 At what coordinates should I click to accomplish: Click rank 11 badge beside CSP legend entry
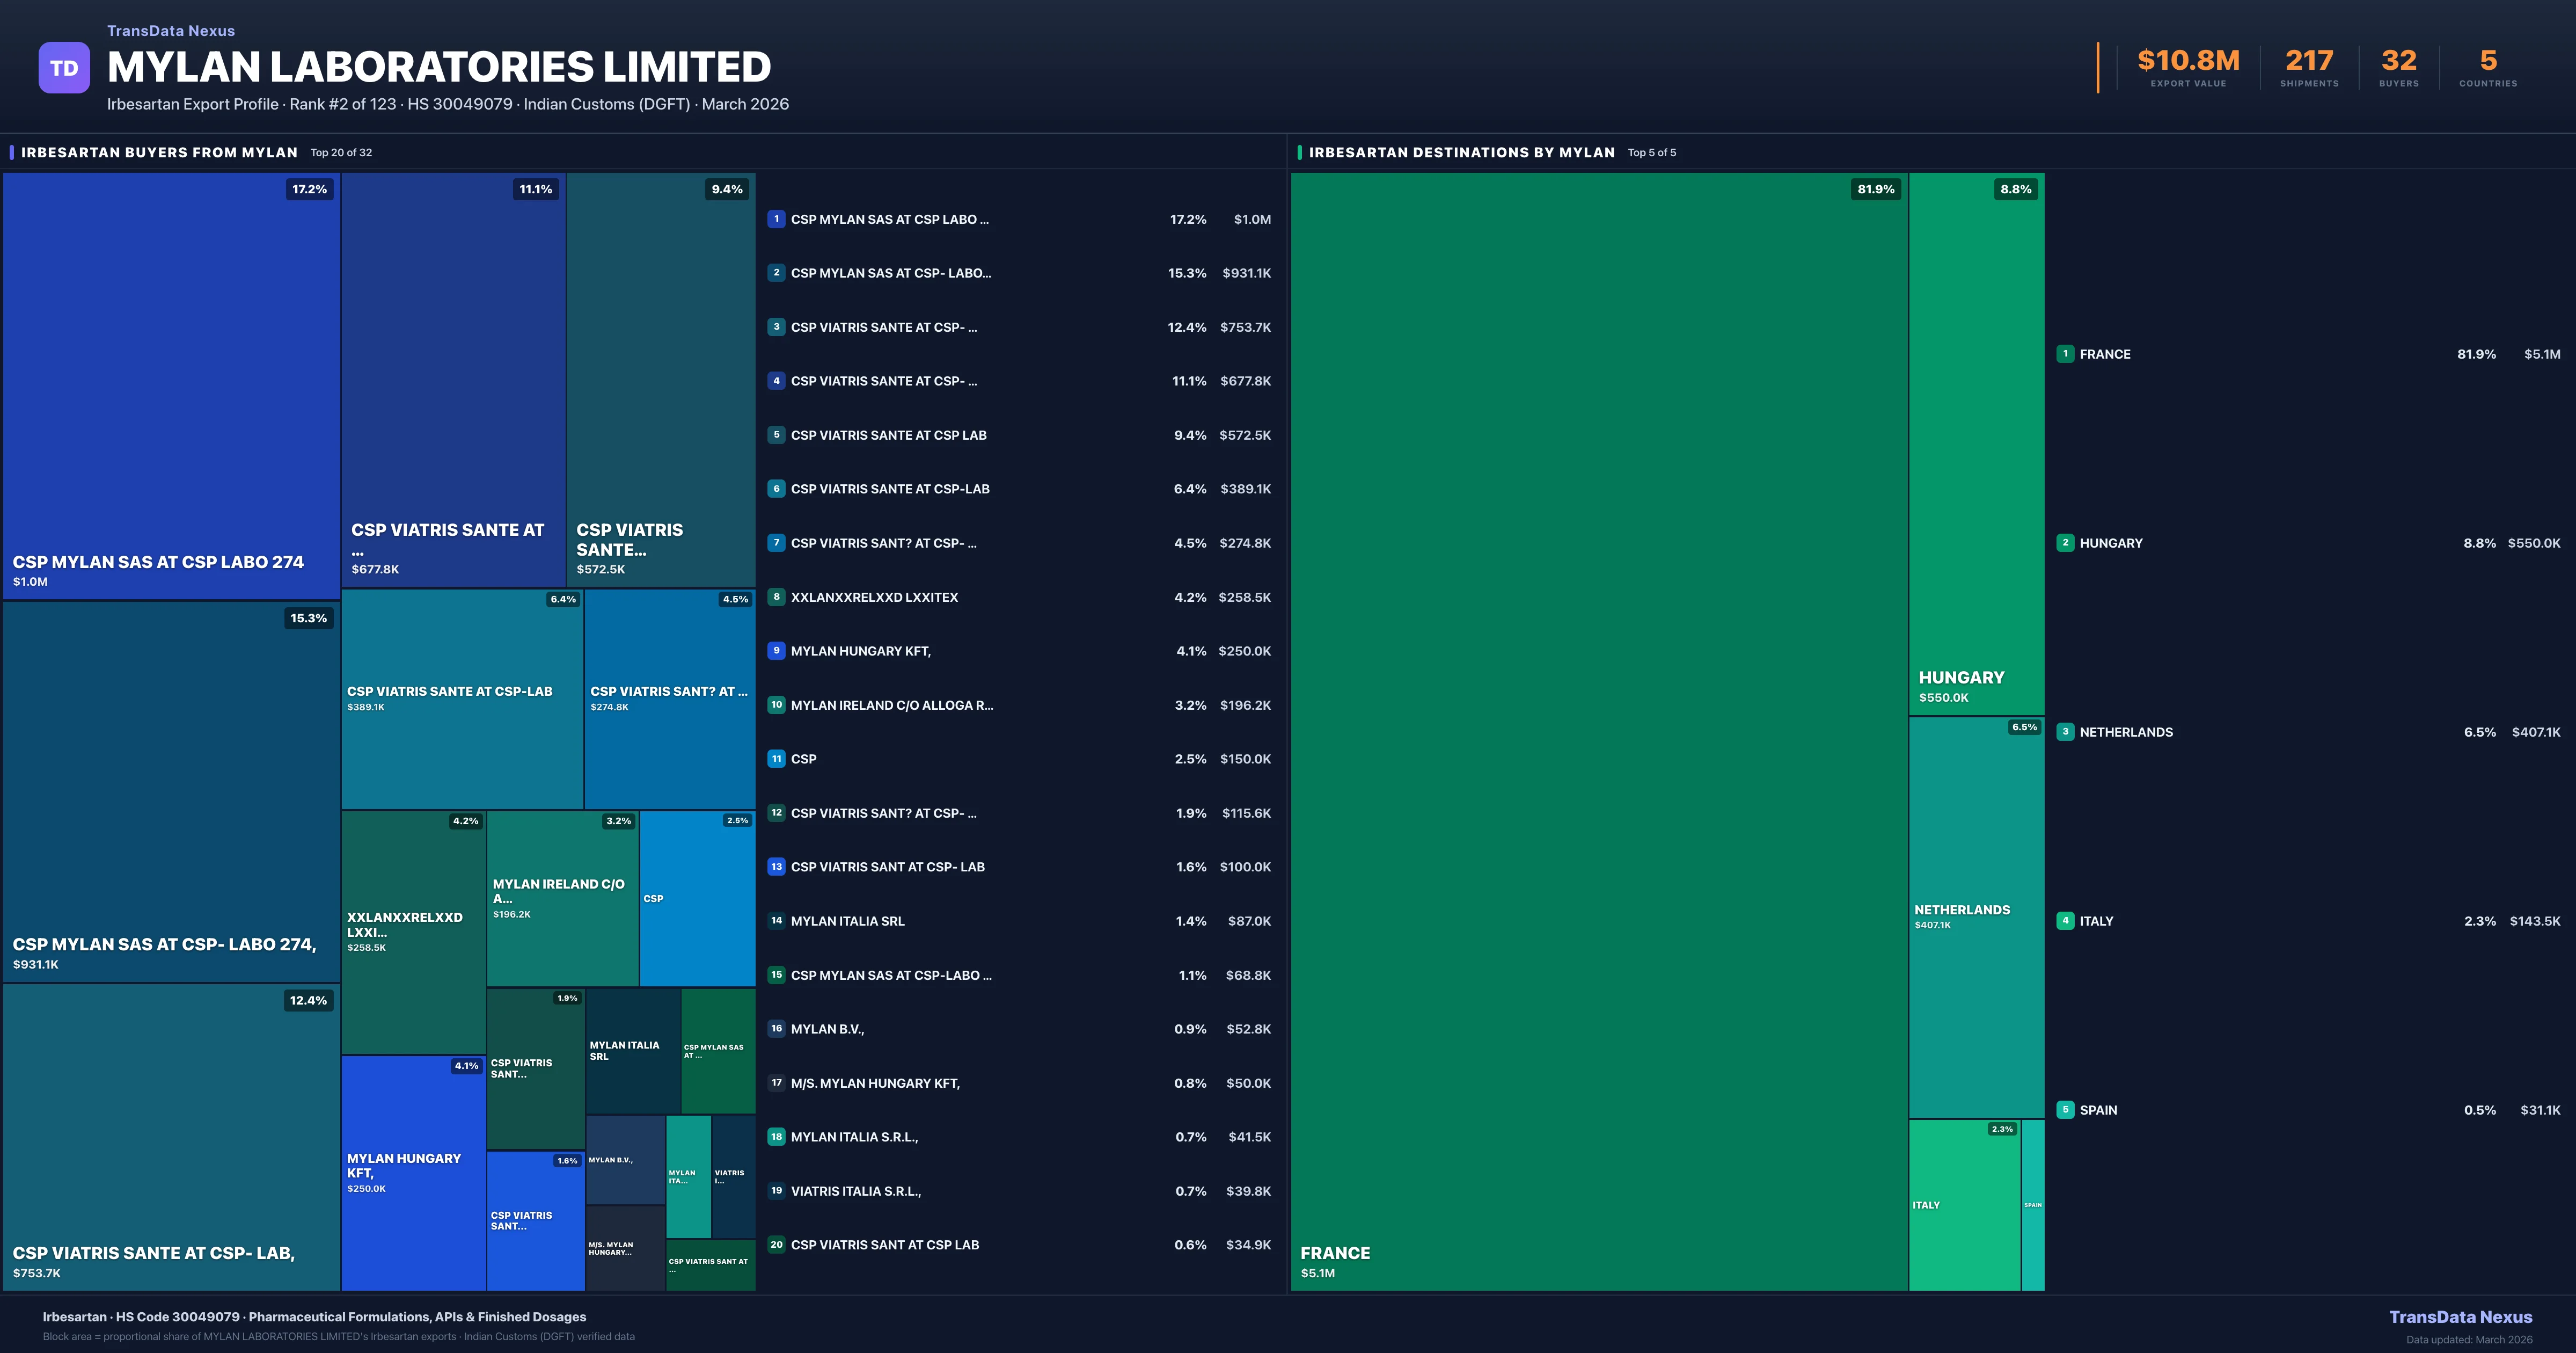tap(776, 759)
